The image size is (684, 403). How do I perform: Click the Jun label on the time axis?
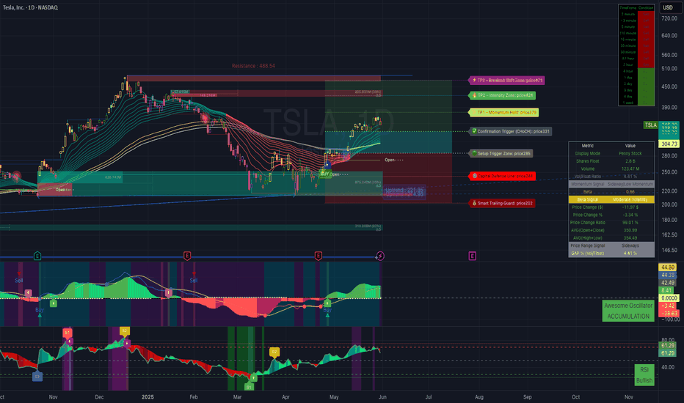(x=382, y=397)
